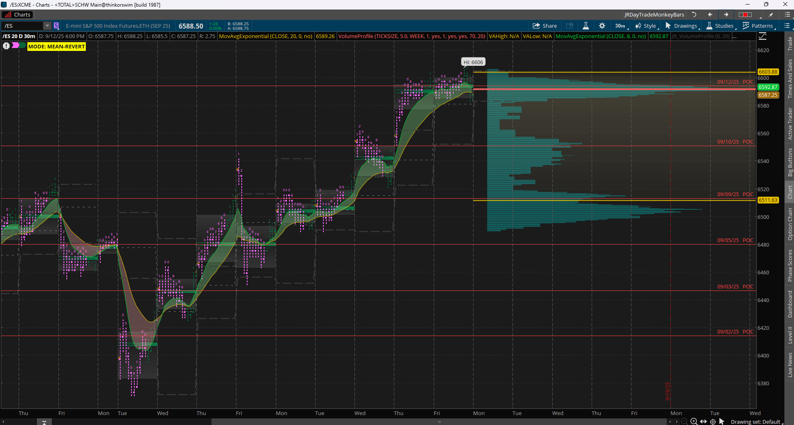The height and width of the screenshot is (425, 794).
Task: Select the JRDayTradeMonkeyBars workspace label
Action: coord(654,14)
